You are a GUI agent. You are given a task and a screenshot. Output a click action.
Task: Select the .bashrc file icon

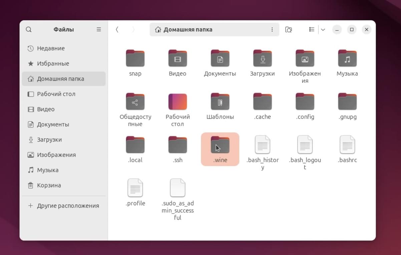[x=347, y=145]
